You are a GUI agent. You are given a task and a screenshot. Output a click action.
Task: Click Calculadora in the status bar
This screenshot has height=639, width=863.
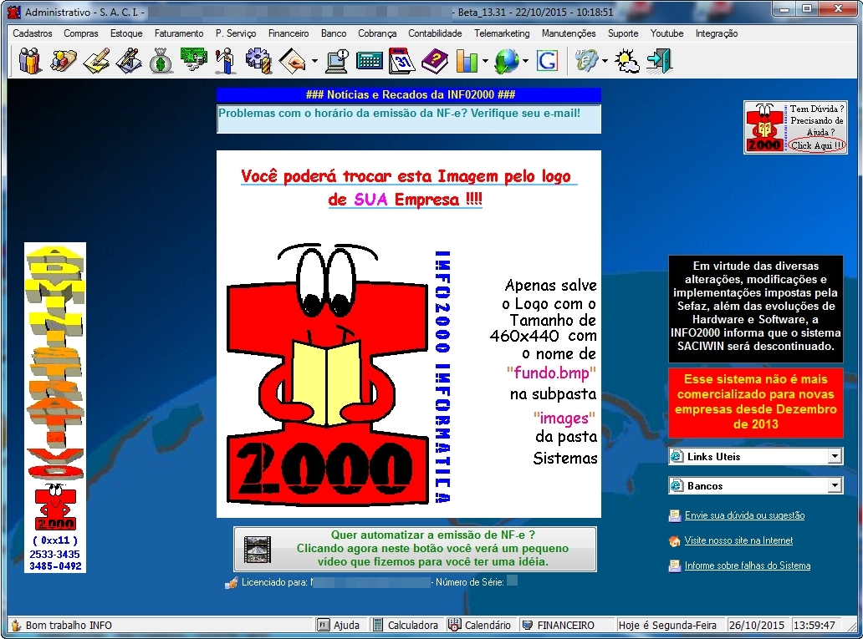(x=406, y=625)
